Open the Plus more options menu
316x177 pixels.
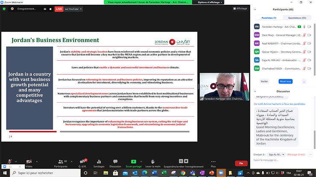click(x=213, y=163)
